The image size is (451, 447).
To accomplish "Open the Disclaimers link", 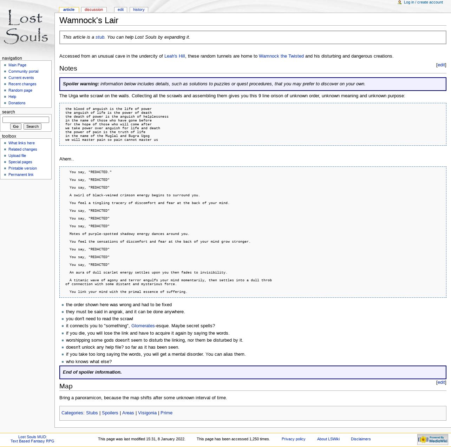I will click(361, 439).
